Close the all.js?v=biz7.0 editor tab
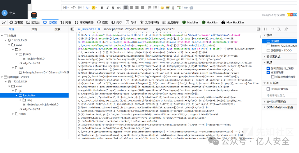The image size is (299, 153). pos(99,29)
